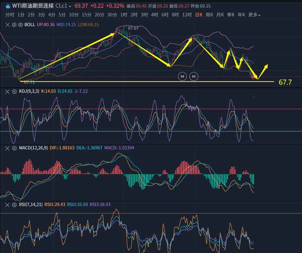The image size is (302, 253).
Task: Open the CLc1 contract dropdown arrow
Action: [70, 6]
